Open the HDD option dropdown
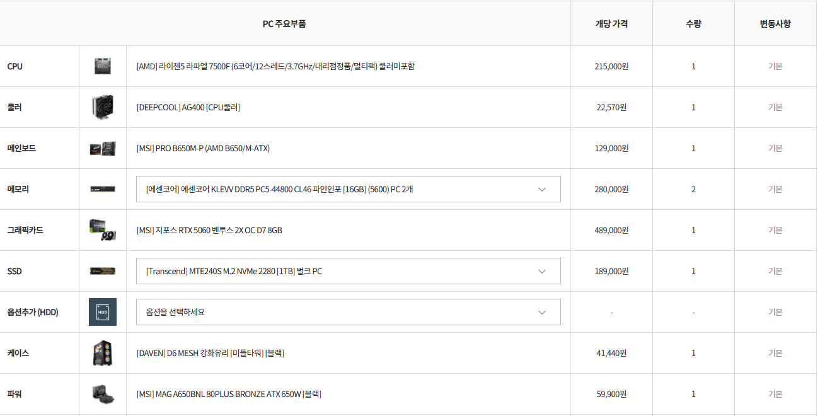820x416 pixels. tap(348, 312)
